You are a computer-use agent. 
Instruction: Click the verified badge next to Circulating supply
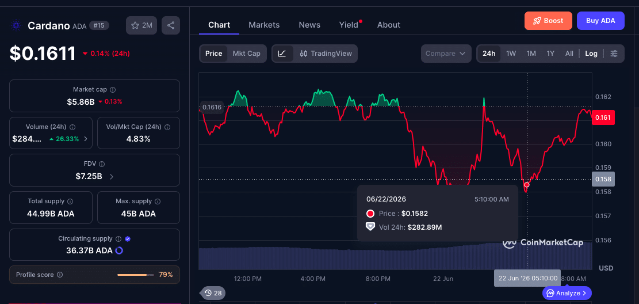point(128,239)
